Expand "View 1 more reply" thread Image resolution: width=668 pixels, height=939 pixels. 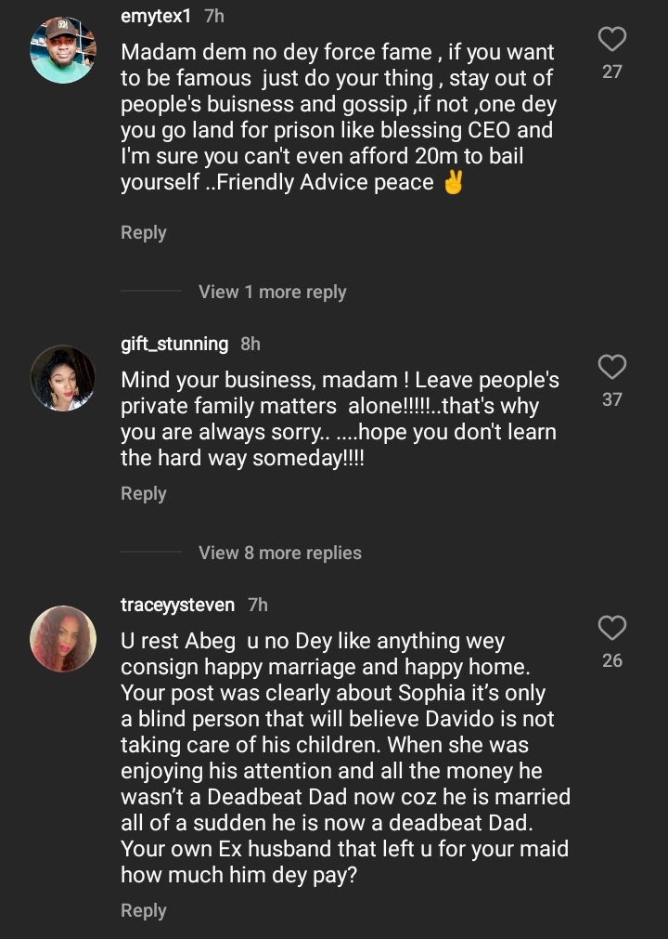(272, 292)
